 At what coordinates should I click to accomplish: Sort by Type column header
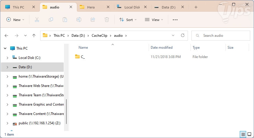[x=196, y=48]
